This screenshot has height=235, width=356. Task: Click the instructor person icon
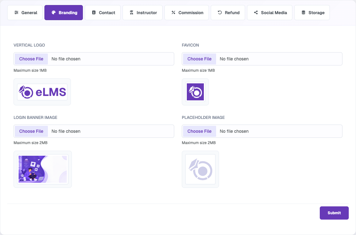pyautogui.click(x=131, y=13)
